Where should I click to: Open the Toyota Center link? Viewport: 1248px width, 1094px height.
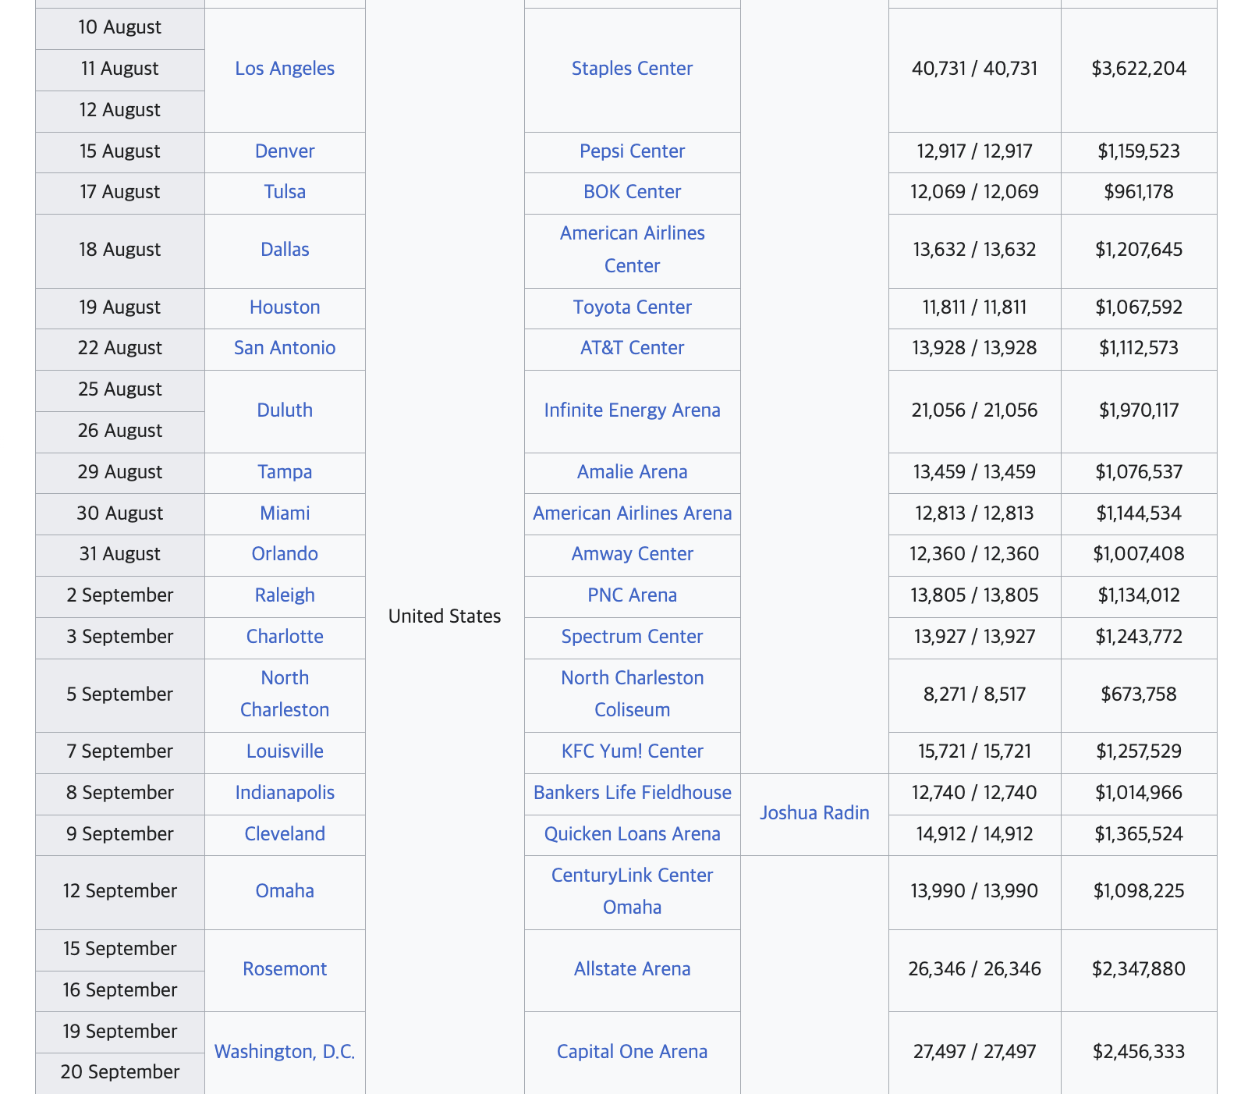(632, 307)
